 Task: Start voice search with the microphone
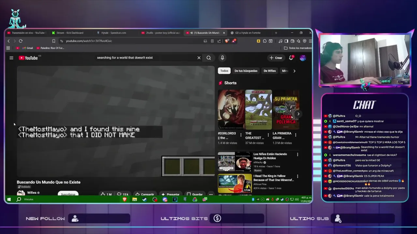point(223,58)
